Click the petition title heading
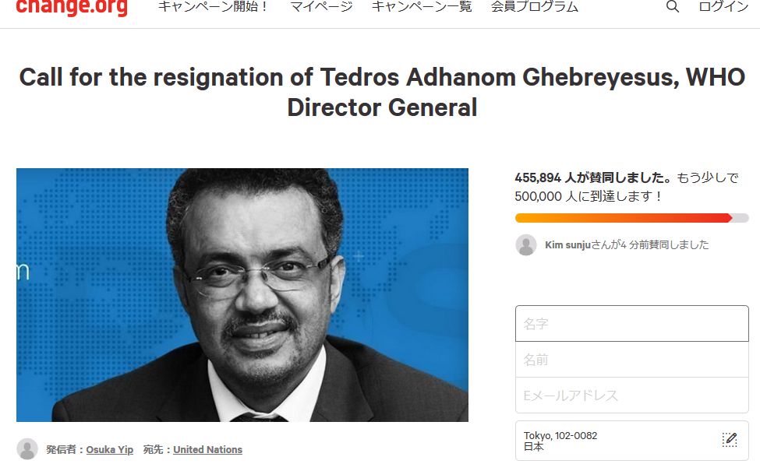Viewport: 760px width, 464px height. click(x=382, y=92)
